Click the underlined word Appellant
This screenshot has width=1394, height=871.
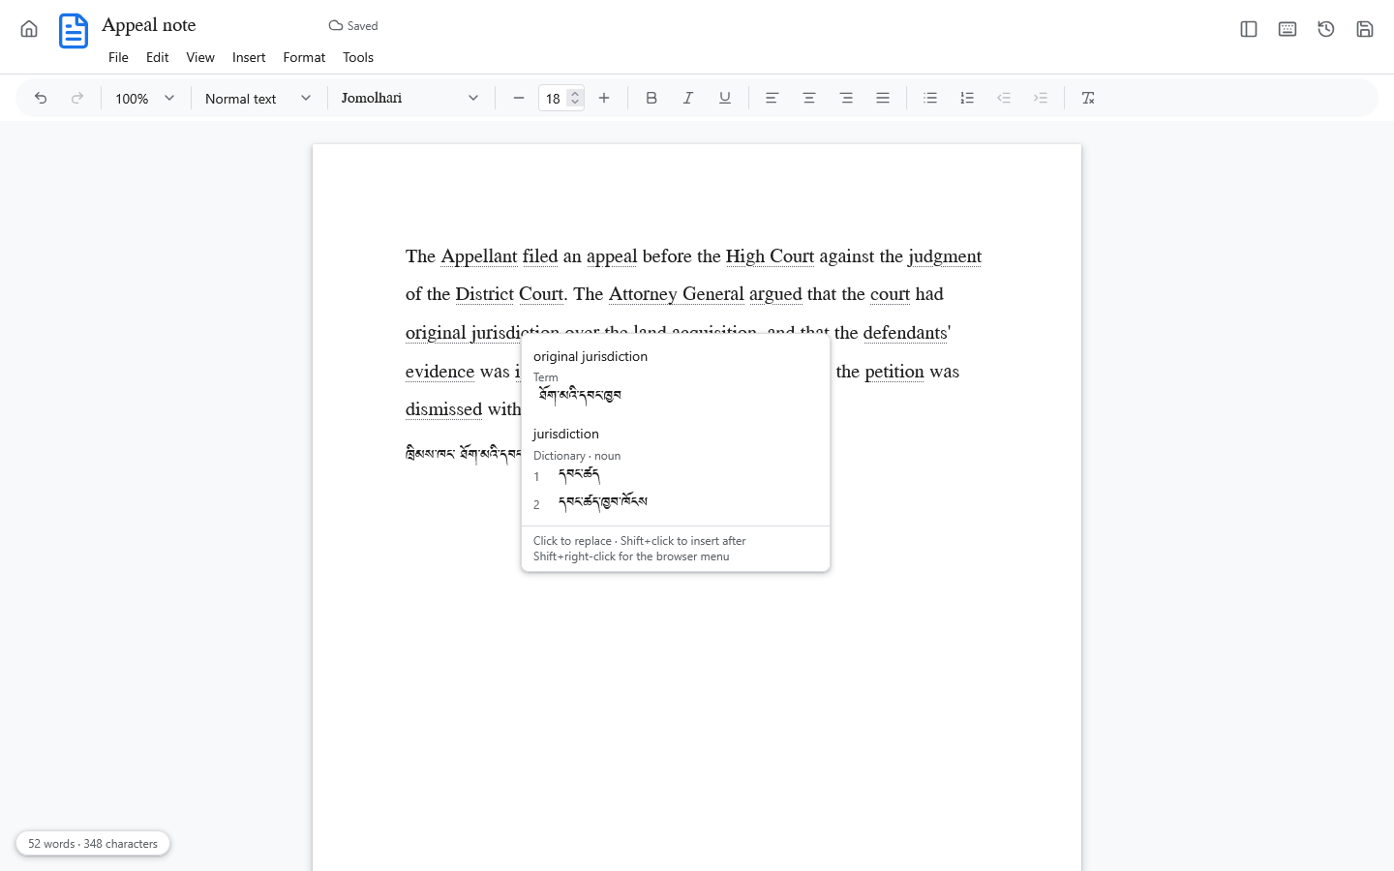pyautogui.click(x=479, y=256)
